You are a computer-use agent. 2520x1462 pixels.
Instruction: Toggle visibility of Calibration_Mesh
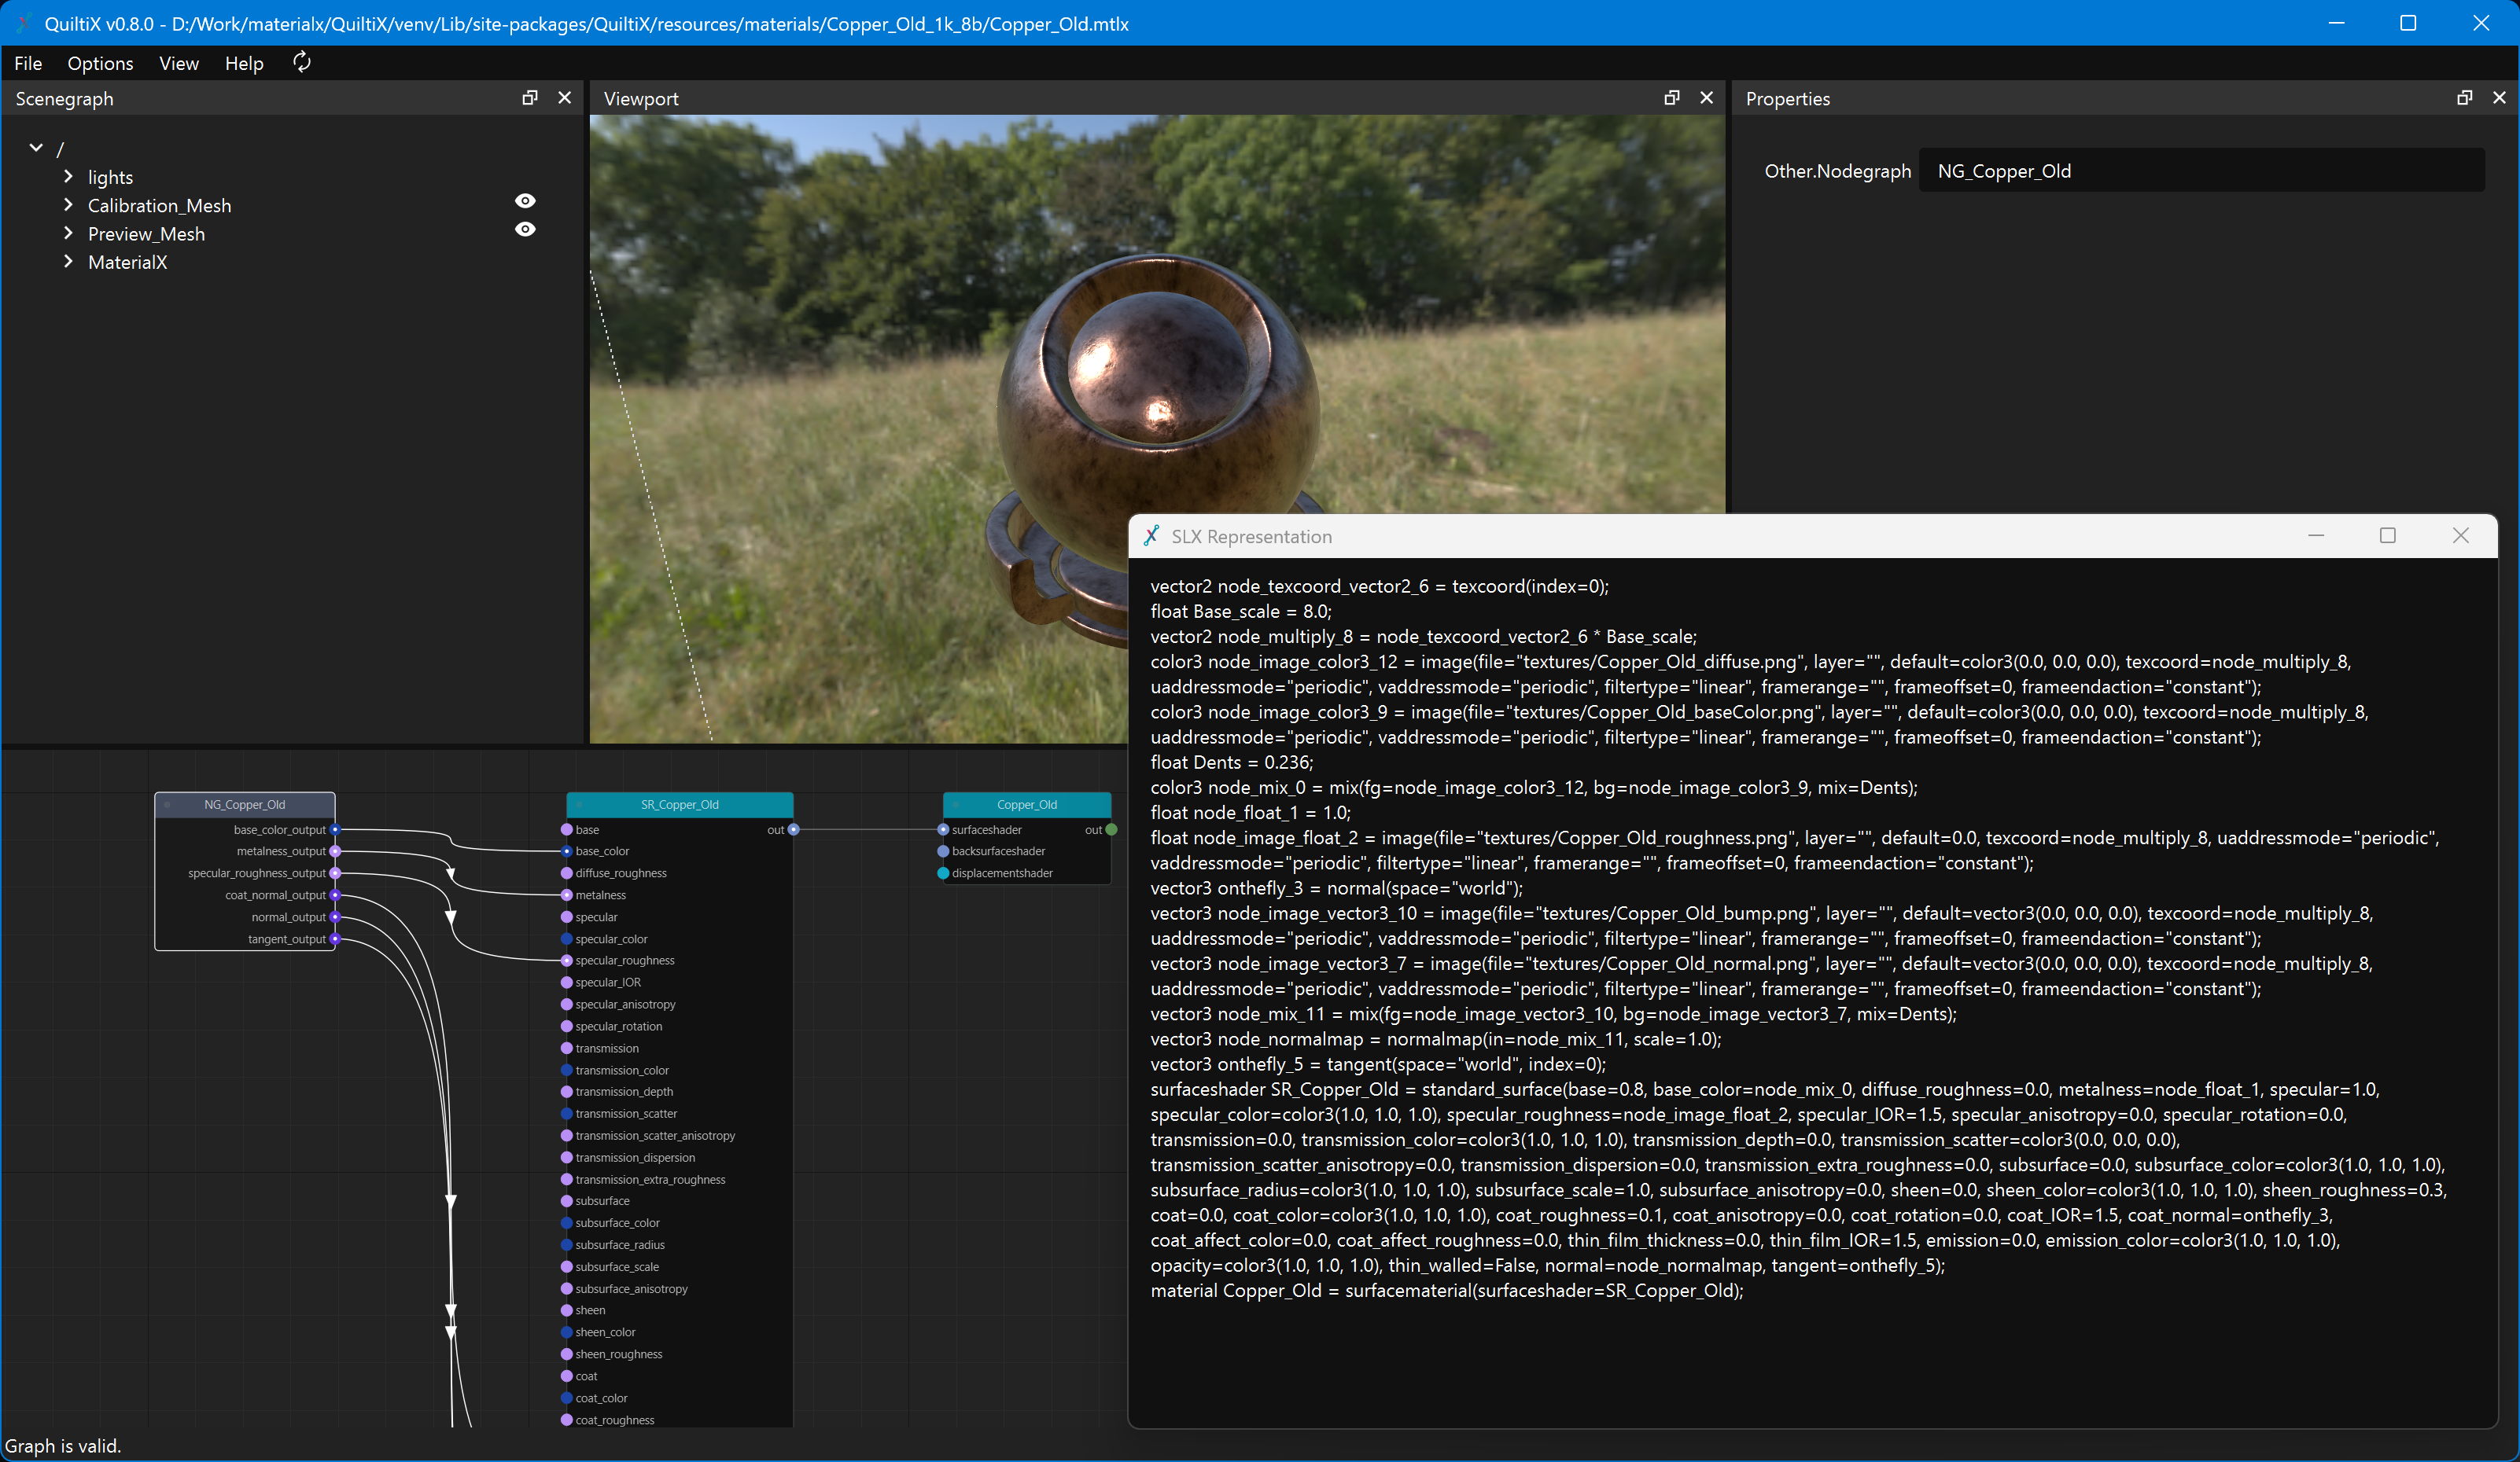point(525,201)
